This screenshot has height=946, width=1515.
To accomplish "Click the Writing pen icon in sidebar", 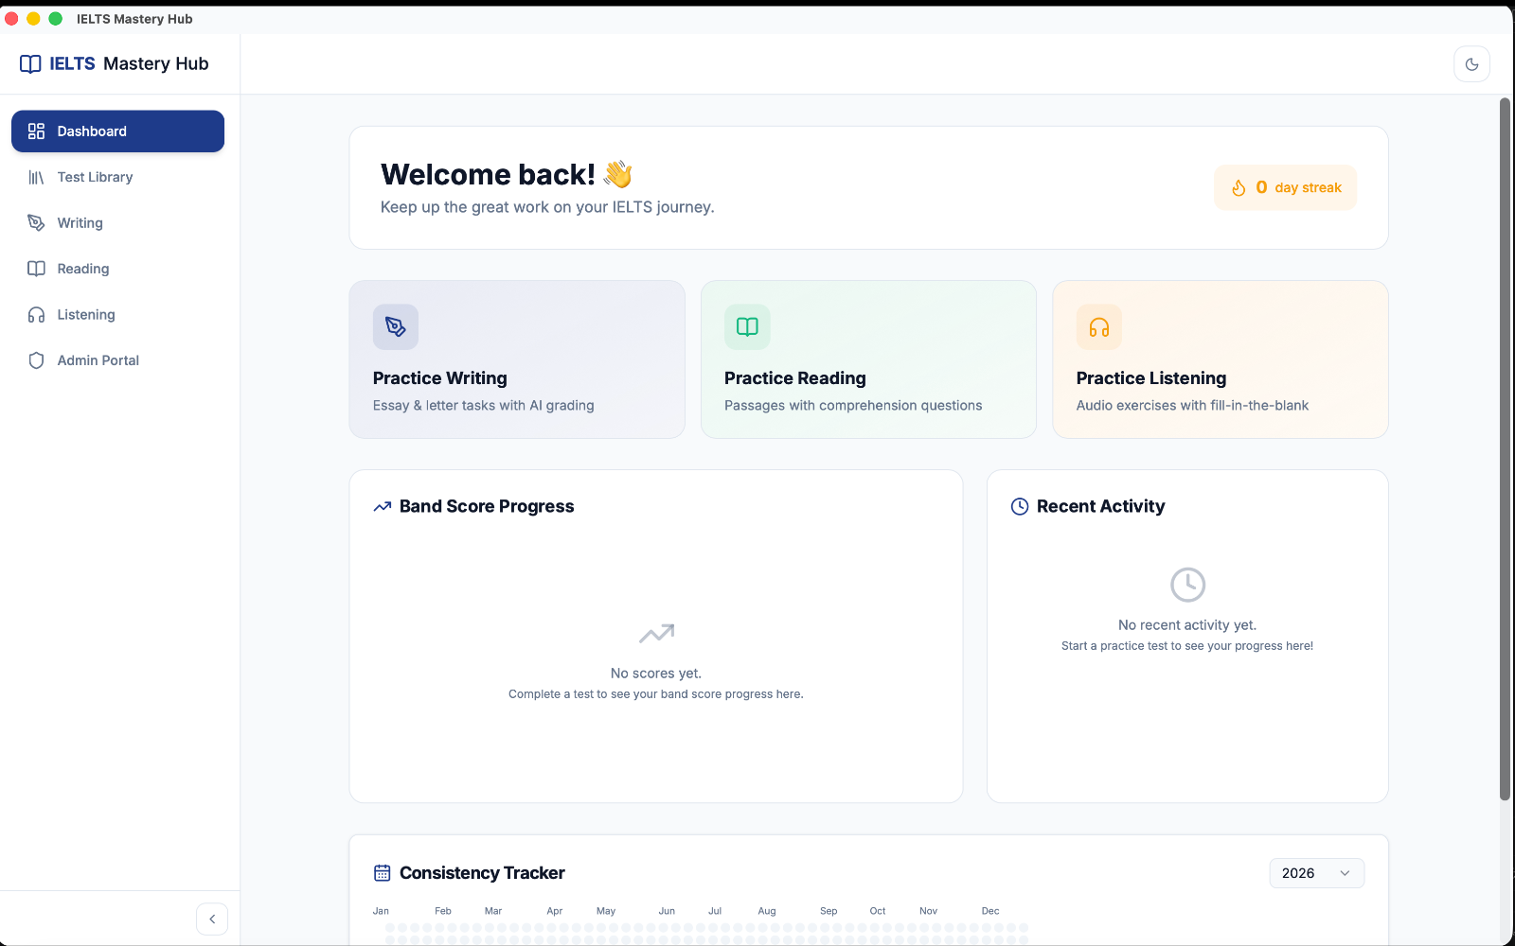I will 36,223.
